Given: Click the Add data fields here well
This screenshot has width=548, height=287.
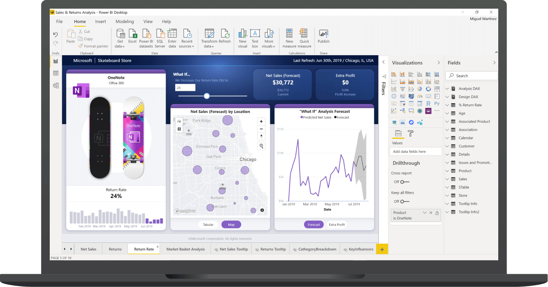Looking at the screenshot, I should point(416,152).
